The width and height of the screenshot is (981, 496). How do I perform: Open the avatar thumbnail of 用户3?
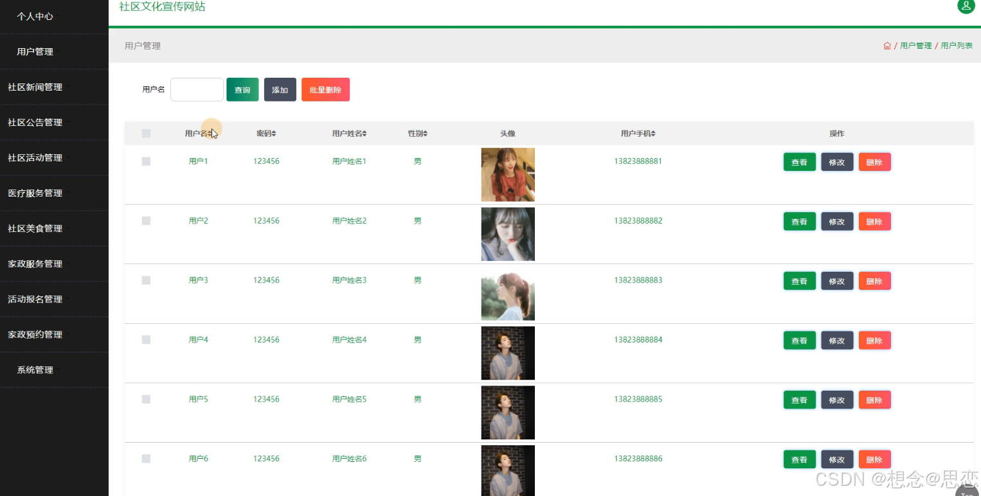(508, 294)
